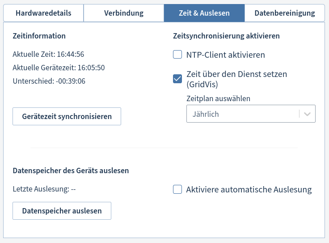Click the Datenspeicher auslesen button
This screenshot has width=329, height=243.
coord(62,211)
